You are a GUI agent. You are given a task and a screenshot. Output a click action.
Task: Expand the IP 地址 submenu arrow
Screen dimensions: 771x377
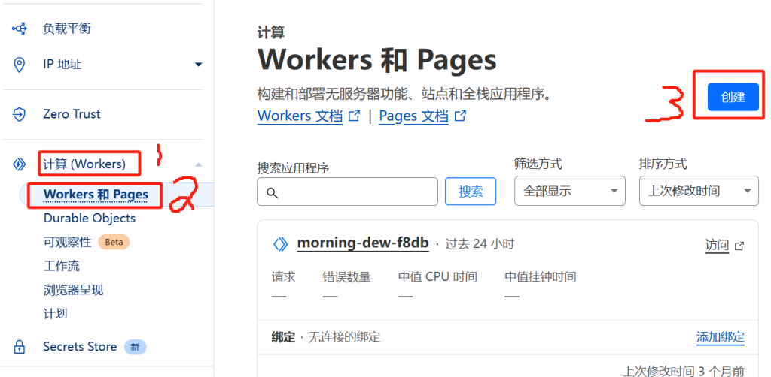(x=198, y=65)
